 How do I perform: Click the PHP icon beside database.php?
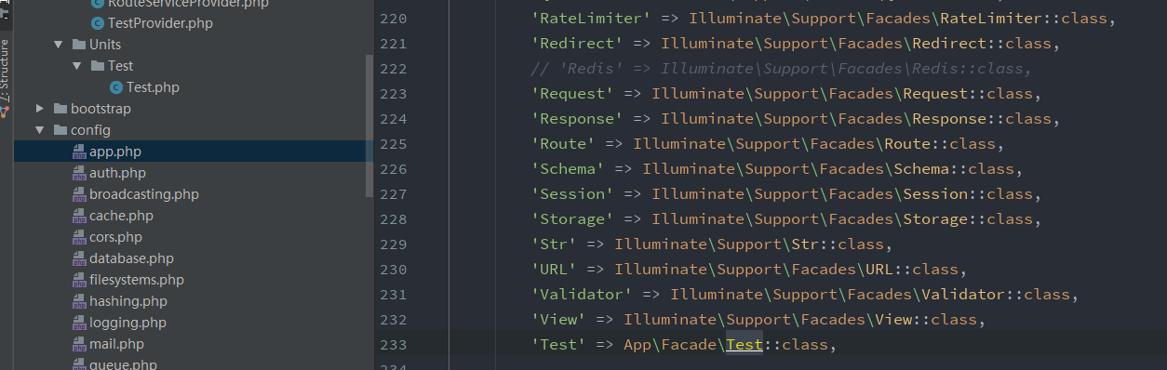pos(81,258)
